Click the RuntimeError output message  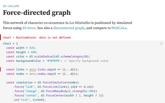[x=37, y=38]
